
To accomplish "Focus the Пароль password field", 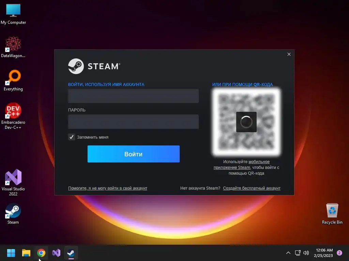I will [x=133, y=122].
